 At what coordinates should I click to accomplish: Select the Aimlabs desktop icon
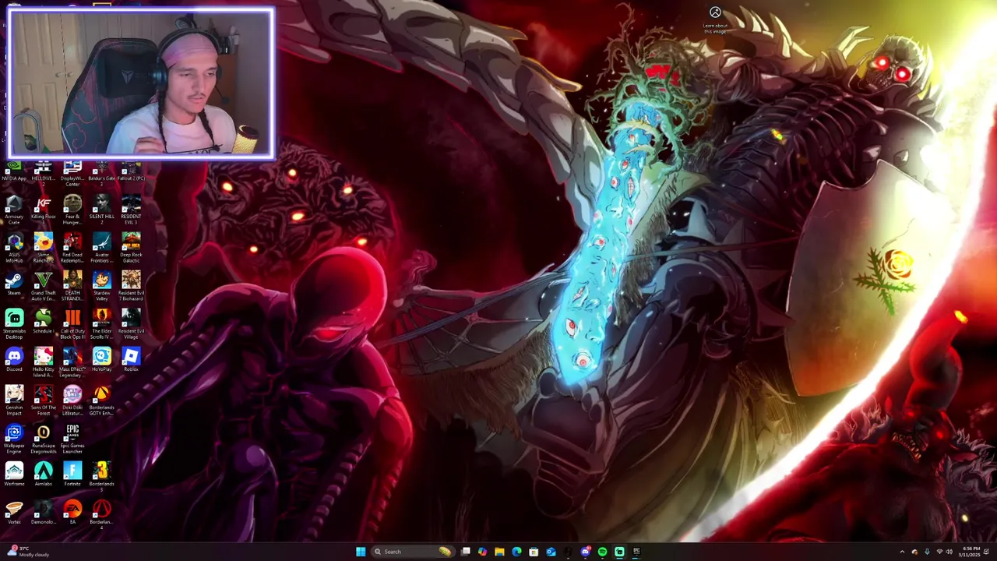pos(44,475)
